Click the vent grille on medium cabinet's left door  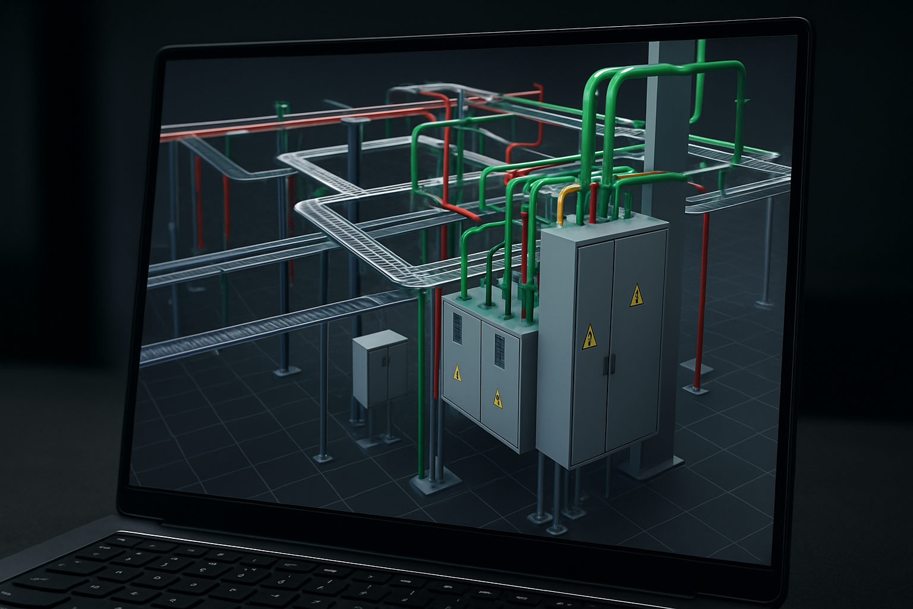click(457, 328)
